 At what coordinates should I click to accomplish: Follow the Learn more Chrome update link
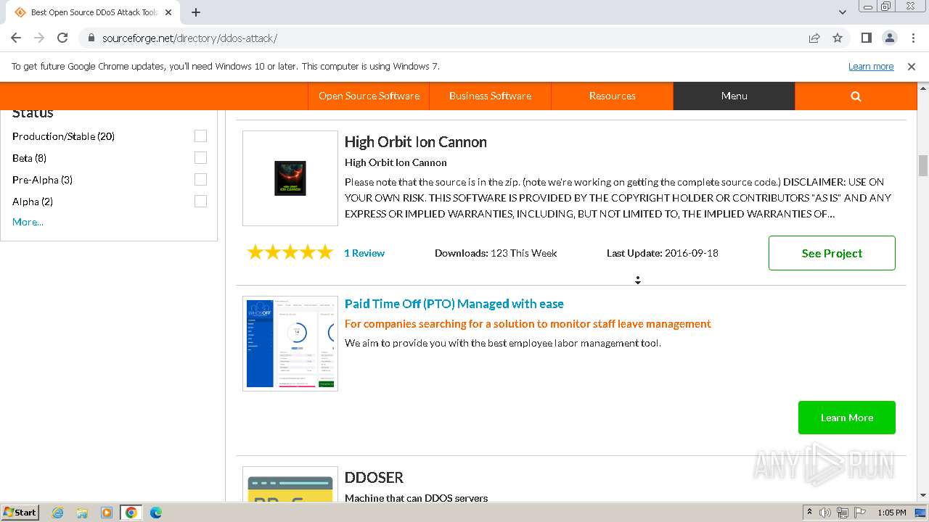871,66
